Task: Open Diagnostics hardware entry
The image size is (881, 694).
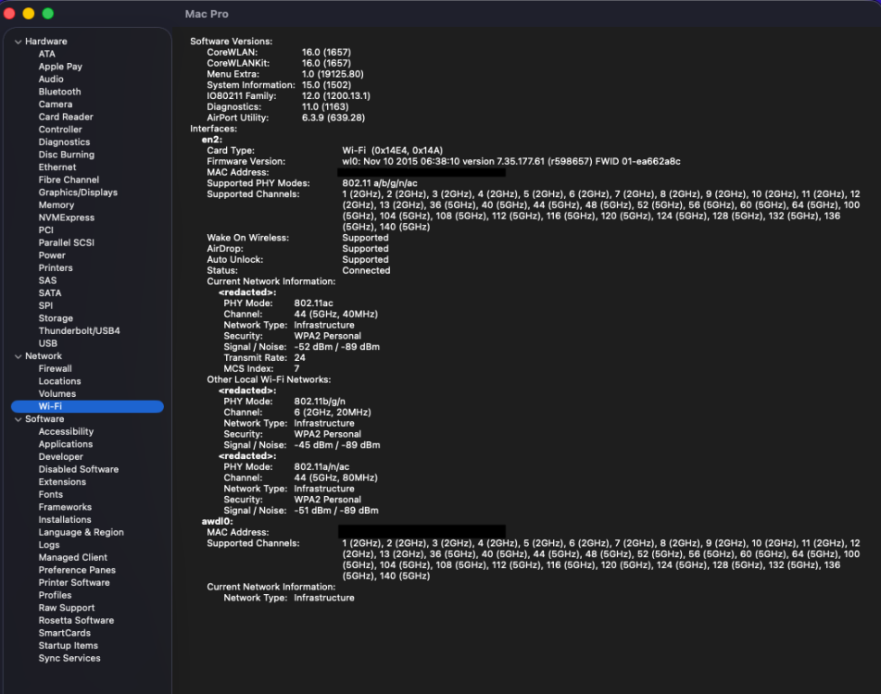Action: click(x=64, y=142)
